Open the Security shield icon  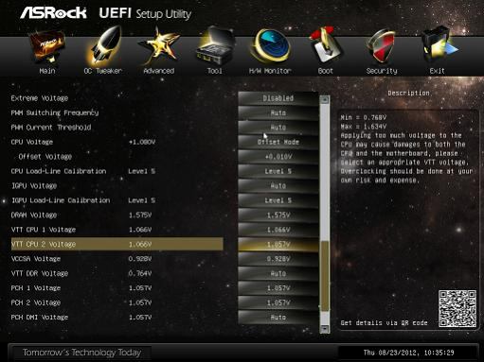[x=382, y=46]
